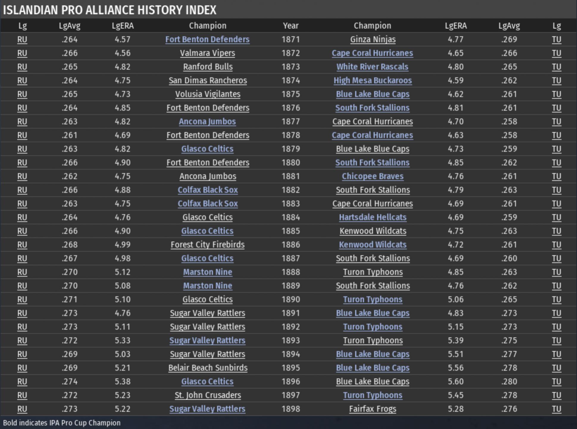577x429 pixels.
Task: Open the 1872 Valmara Vipers team link
Action: click(x=207, y=53)
